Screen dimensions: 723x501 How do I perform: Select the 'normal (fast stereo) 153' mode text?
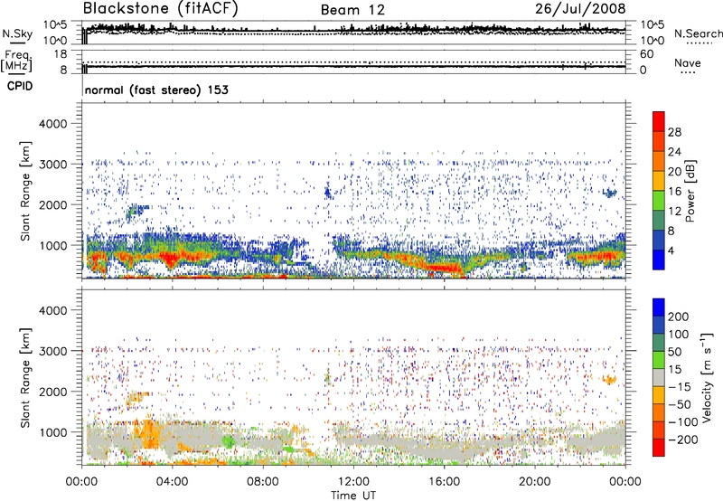point(156,90)
